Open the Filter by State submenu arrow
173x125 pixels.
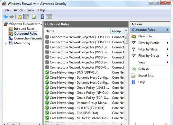click(x=167, y=49)
